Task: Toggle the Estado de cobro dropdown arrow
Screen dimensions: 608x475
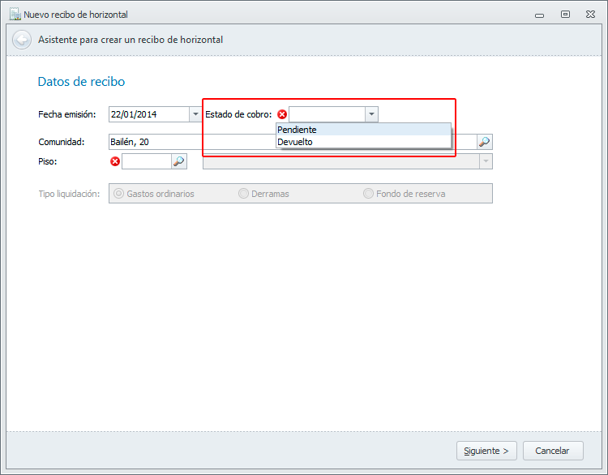Action: [371, 114]
